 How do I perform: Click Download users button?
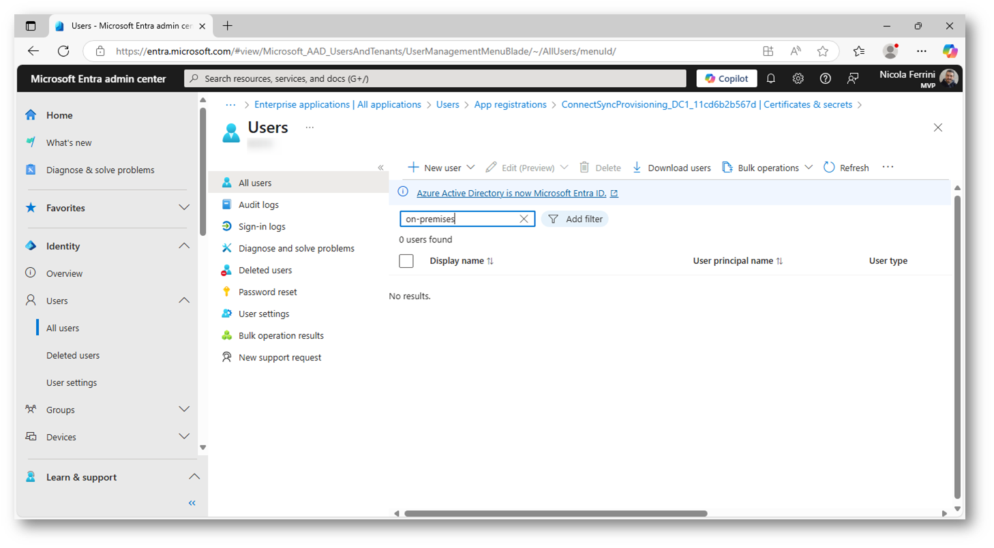tap(672, 168)
